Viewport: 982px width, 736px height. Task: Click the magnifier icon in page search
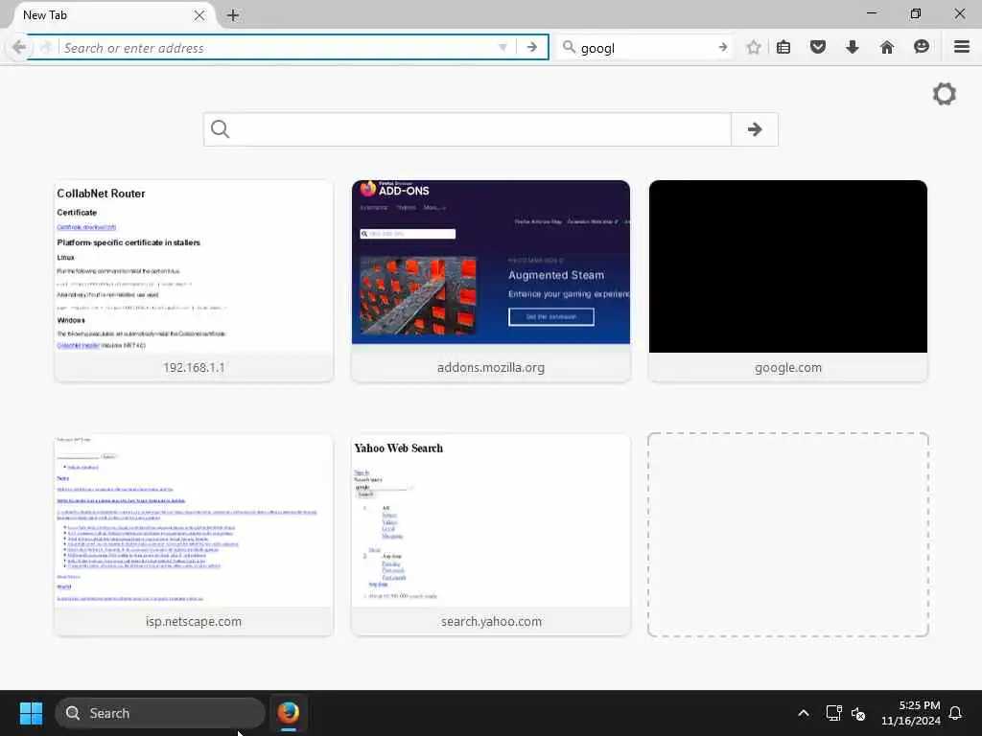pos(220,129)
